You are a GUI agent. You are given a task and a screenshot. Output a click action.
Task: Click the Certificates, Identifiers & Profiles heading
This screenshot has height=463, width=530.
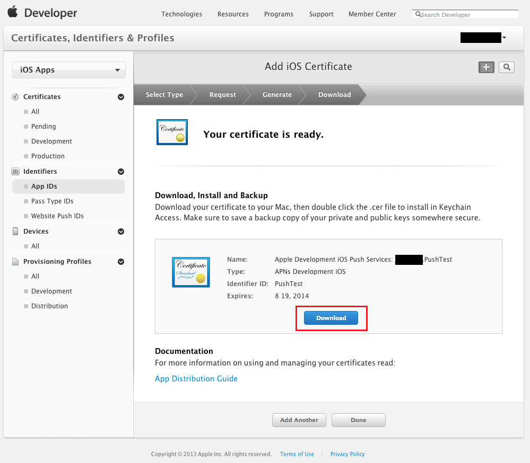tap(93, 38)
